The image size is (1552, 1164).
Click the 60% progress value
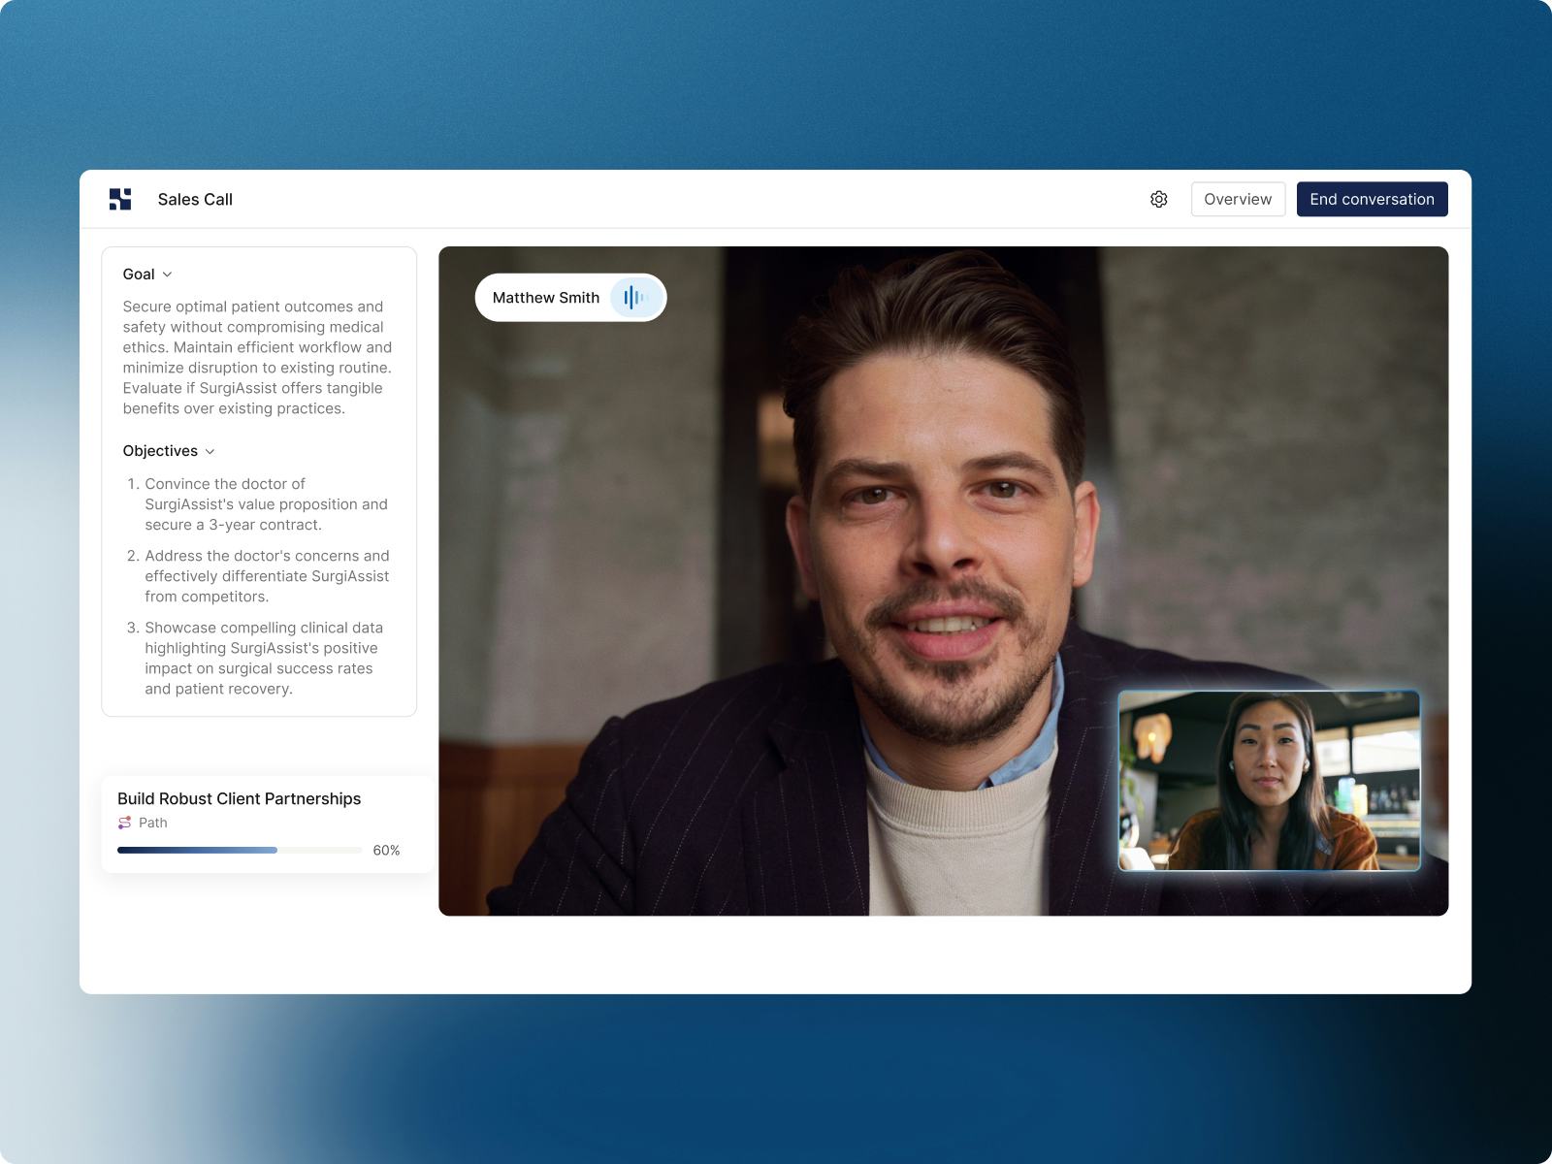pos(386,850)
